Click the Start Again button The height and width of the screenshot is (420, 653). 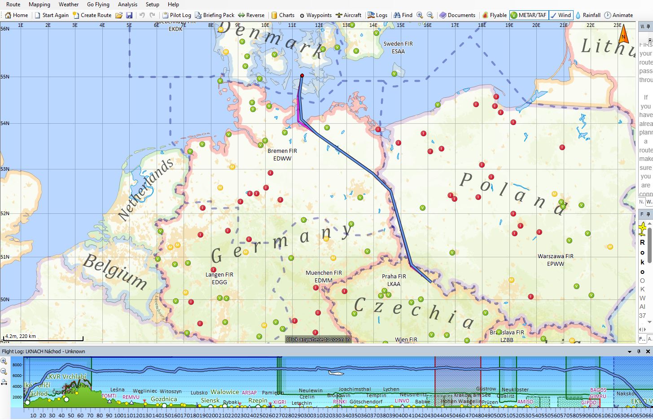pyautogui.click(x=52, y=15)
